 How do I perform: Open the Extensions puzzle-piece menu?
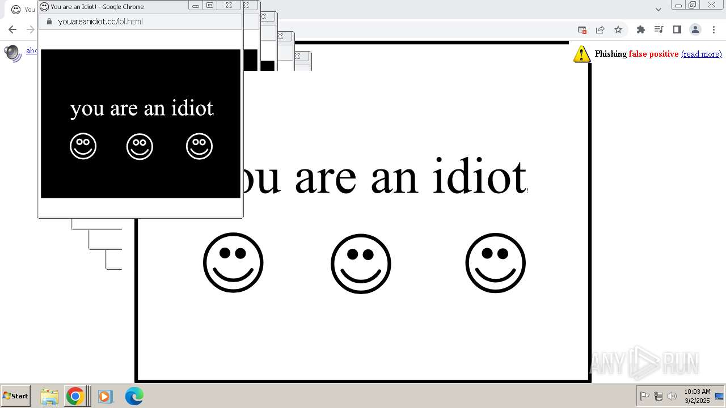point(641,30)
